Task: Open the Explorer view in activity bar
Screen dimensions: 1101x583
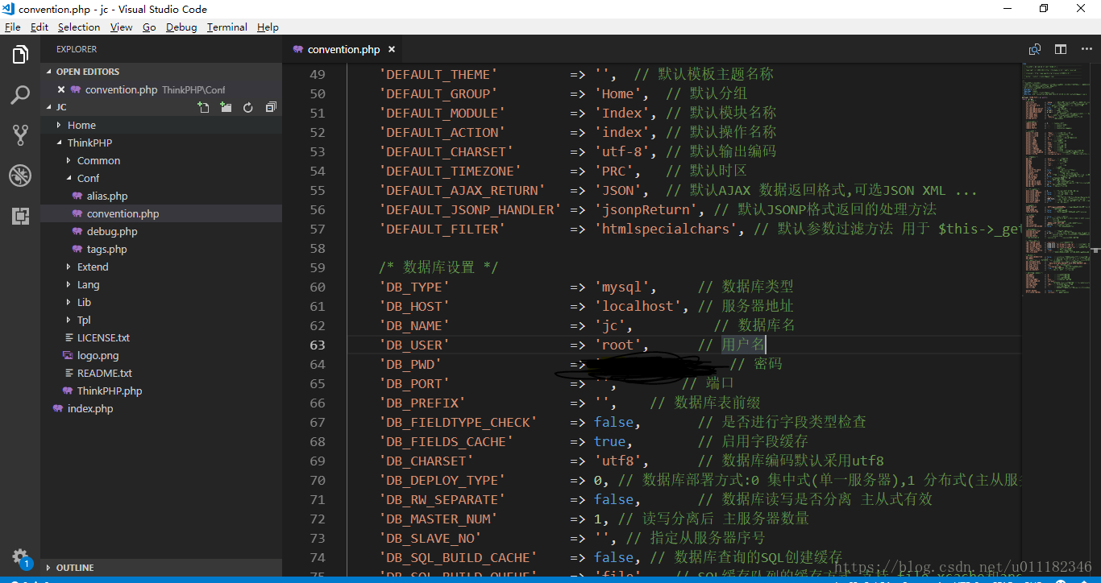Action: click(20, 56)
